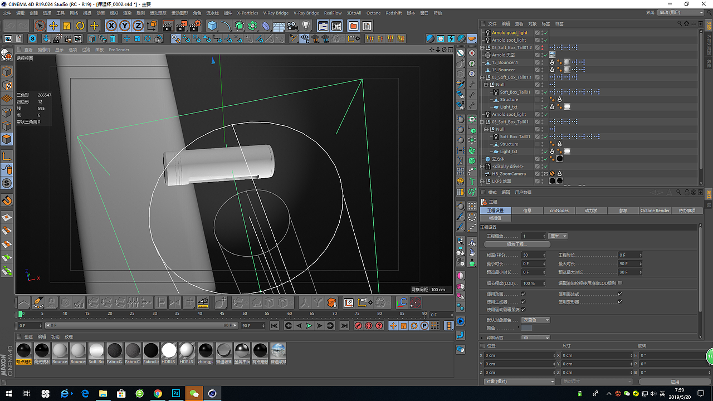713x401 pixels.
Task: Uncheck the 使用表达式 checkbox
Action: 619,294
